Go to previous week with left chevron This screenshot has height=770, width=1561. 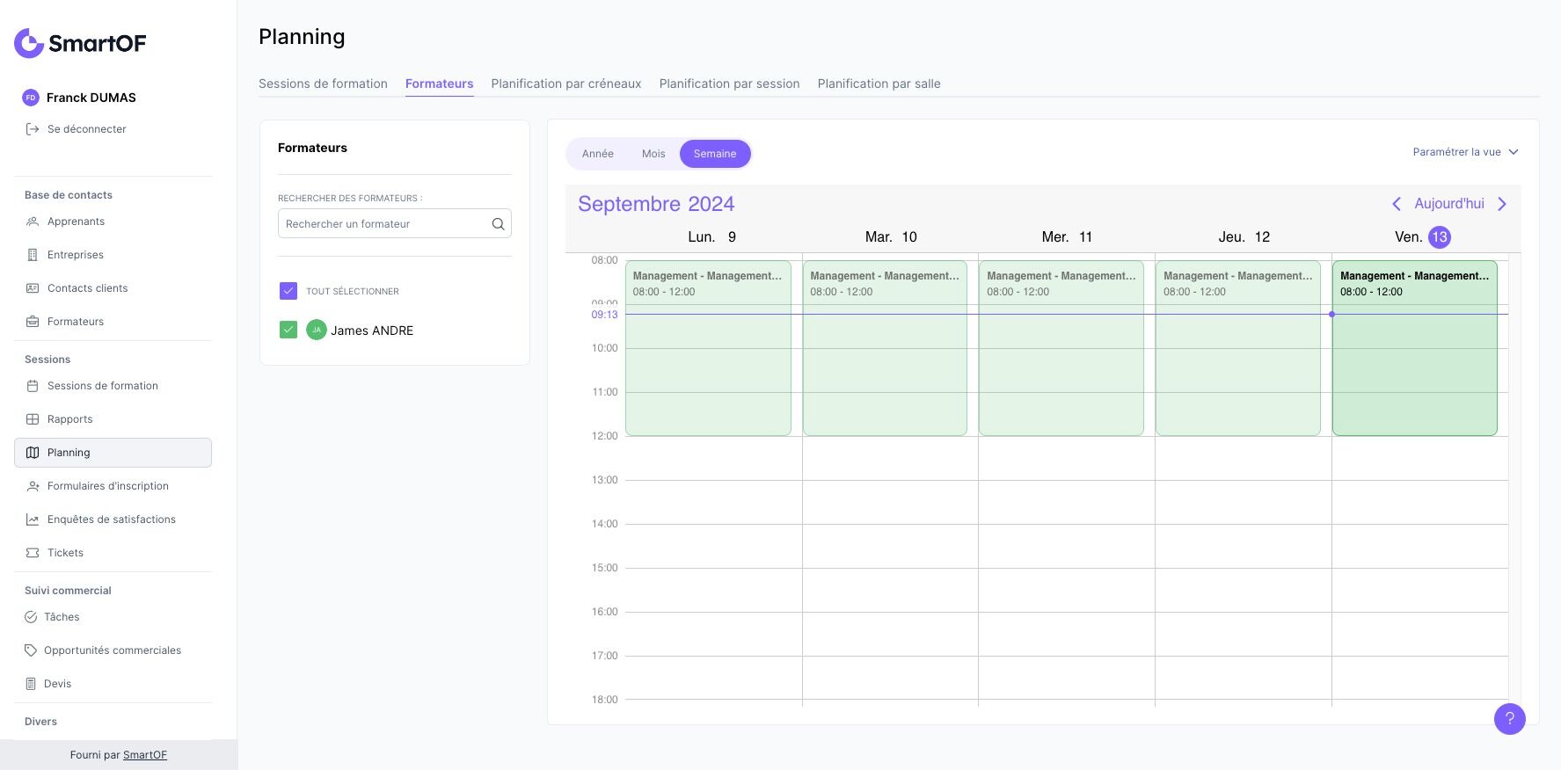tap(1396, 204)
